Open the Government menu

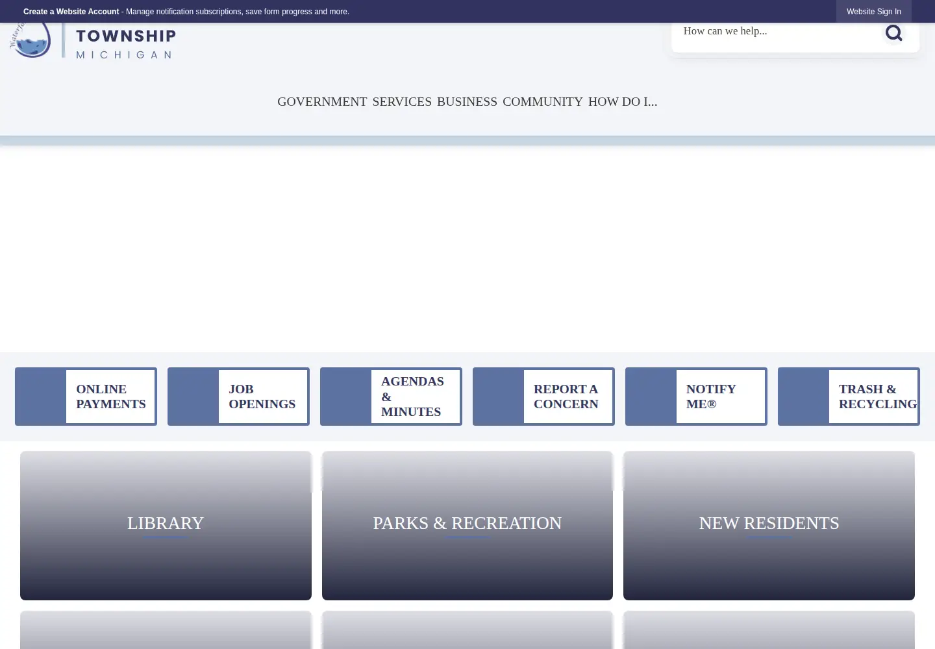click(322, 102)
